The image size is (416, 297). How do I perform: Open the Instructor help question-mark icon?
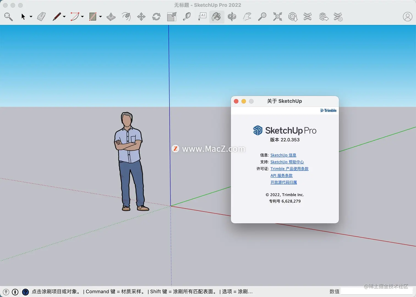tap(25, 292)
